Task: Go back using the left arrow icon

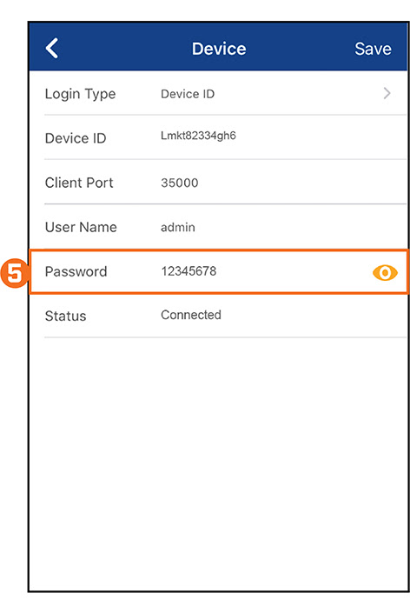Action: [52, 49]
